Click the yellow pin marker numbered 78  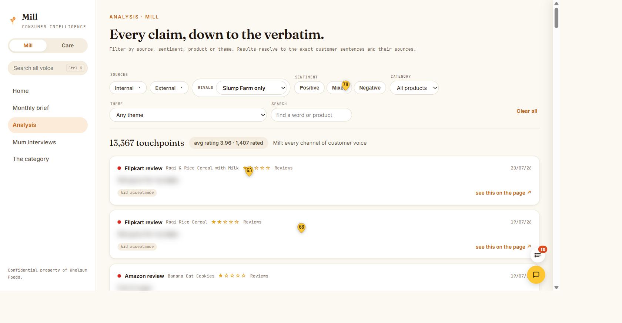coord(345,85)
